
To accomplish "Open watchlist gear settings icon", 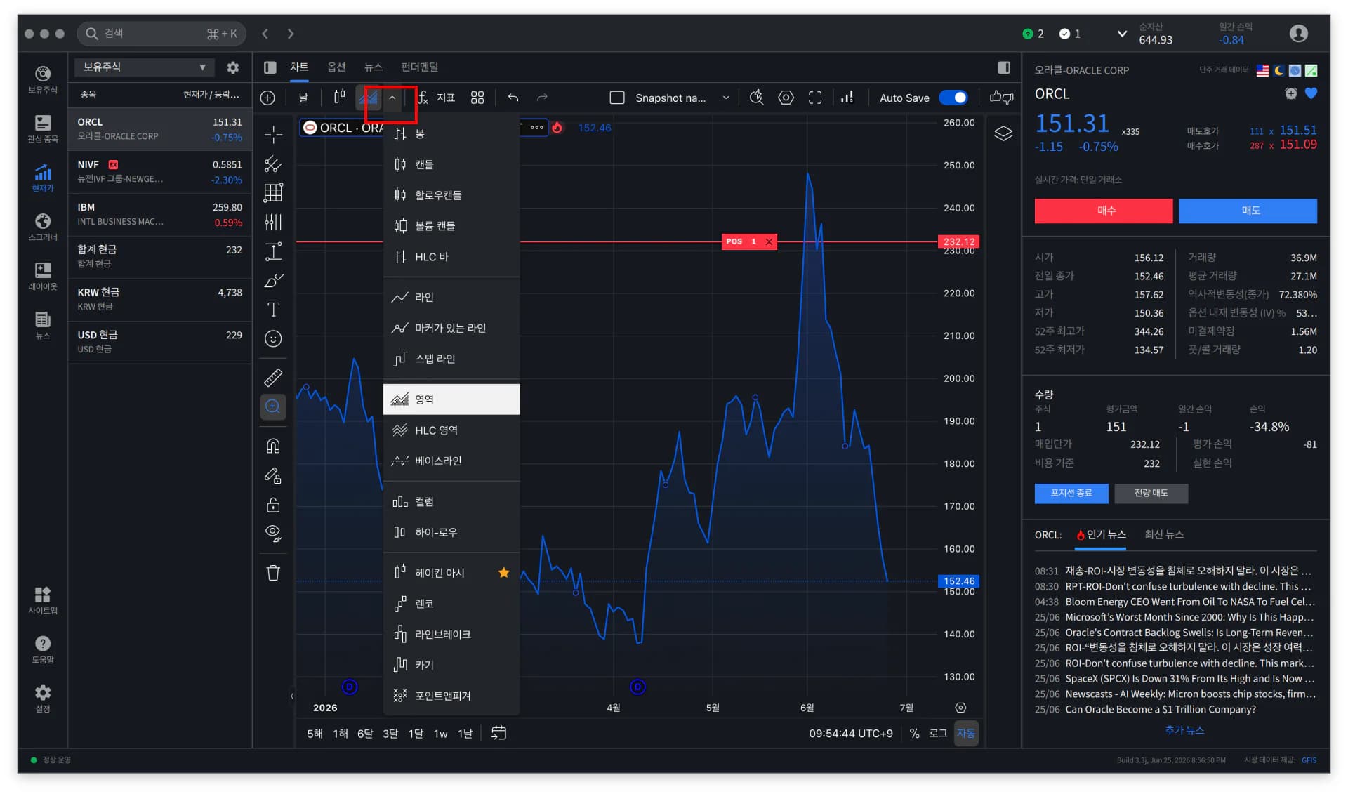I will click(233, 67).
